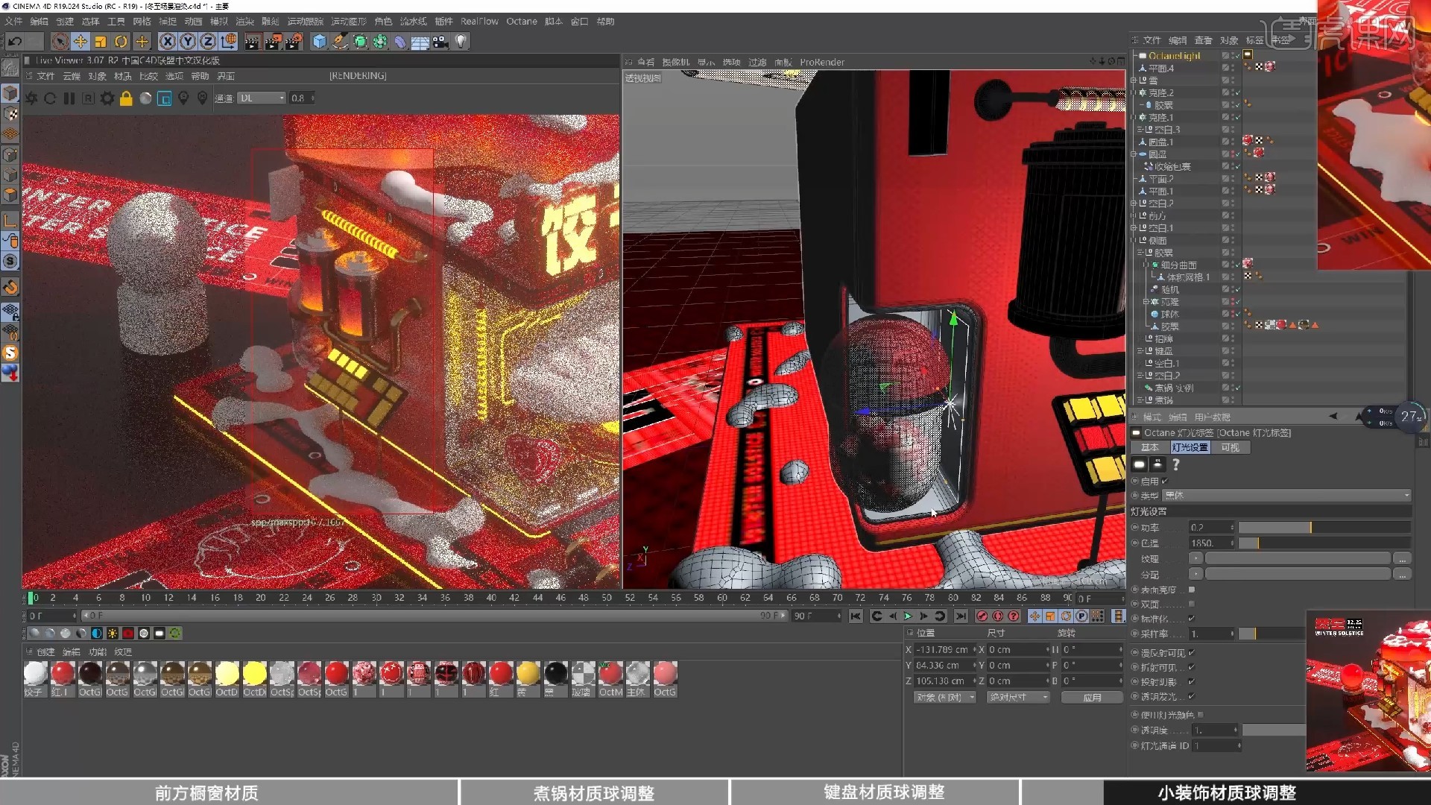Click the Render View clapperboard icon
Screen dimensions: 1431x805
(x=252, y=42)
